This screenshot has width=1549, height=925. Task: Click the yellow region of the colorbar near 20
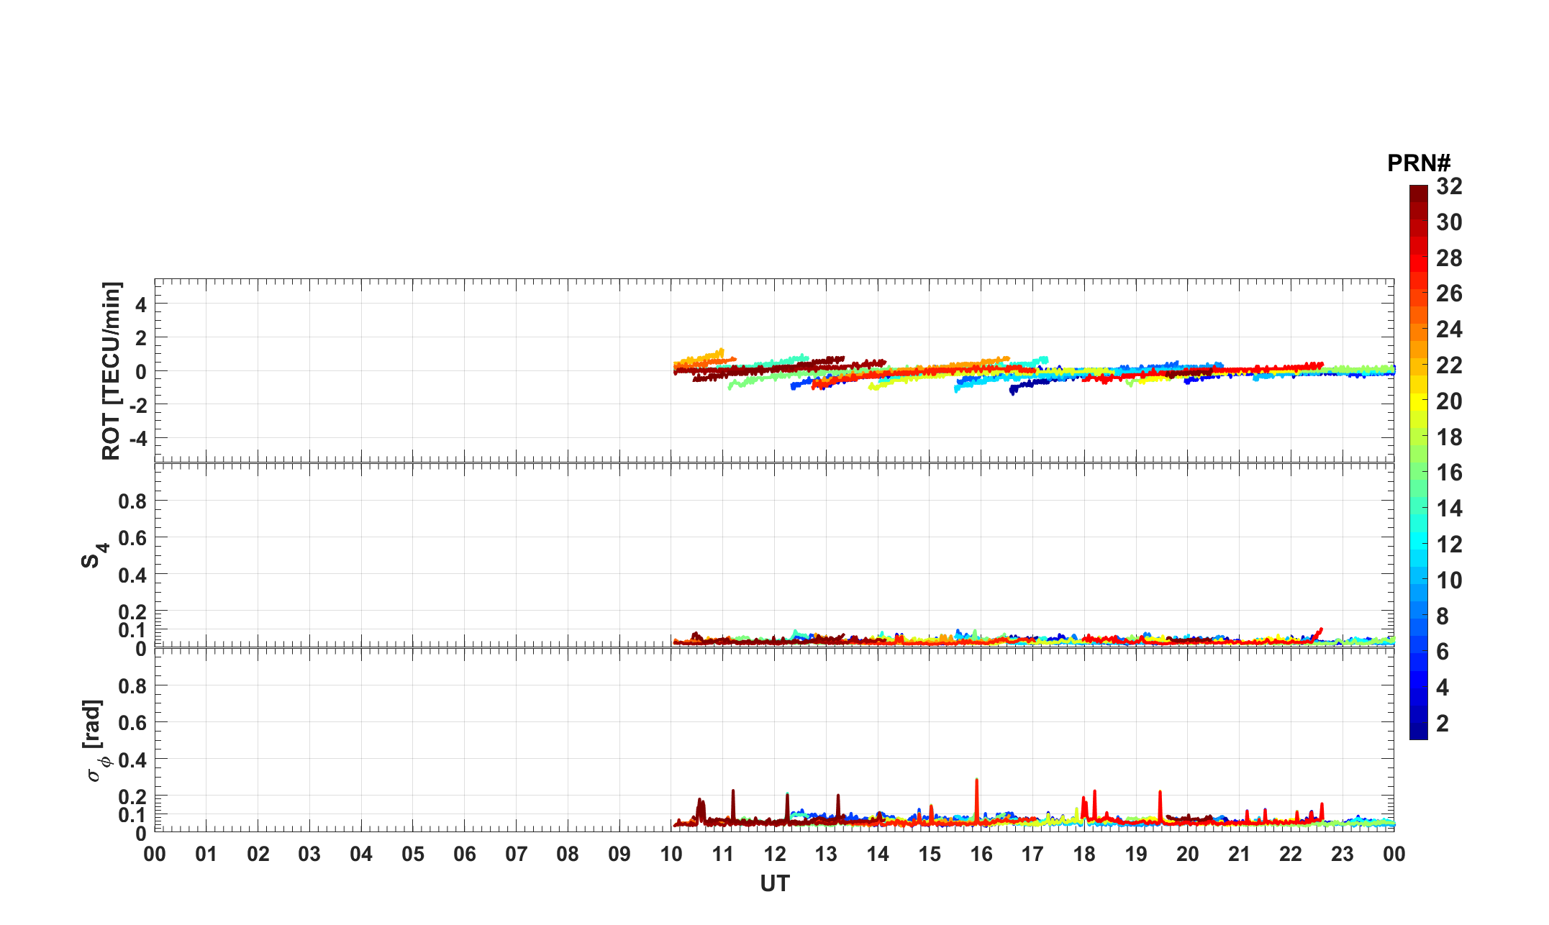[1418, 401]
